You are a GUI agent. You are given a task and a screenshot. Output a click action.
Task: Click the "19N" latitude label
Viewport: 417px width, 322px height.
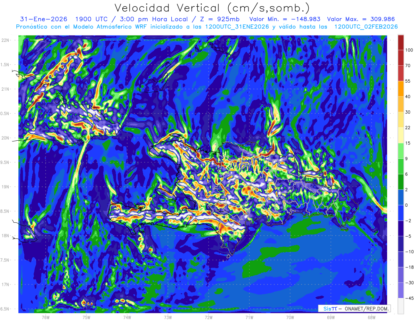point(6,187)
